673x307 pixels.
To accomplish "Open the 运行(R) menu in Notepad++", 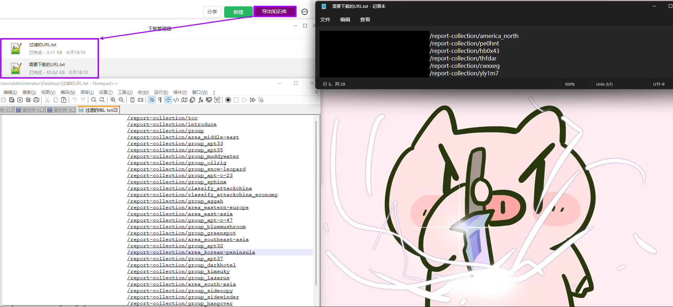I will (x=161, y=92).
